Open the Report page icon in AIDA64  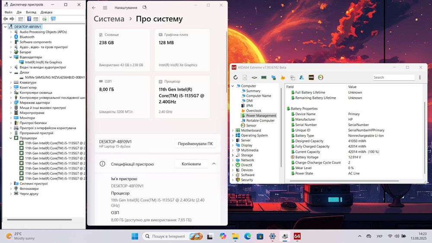245,78
